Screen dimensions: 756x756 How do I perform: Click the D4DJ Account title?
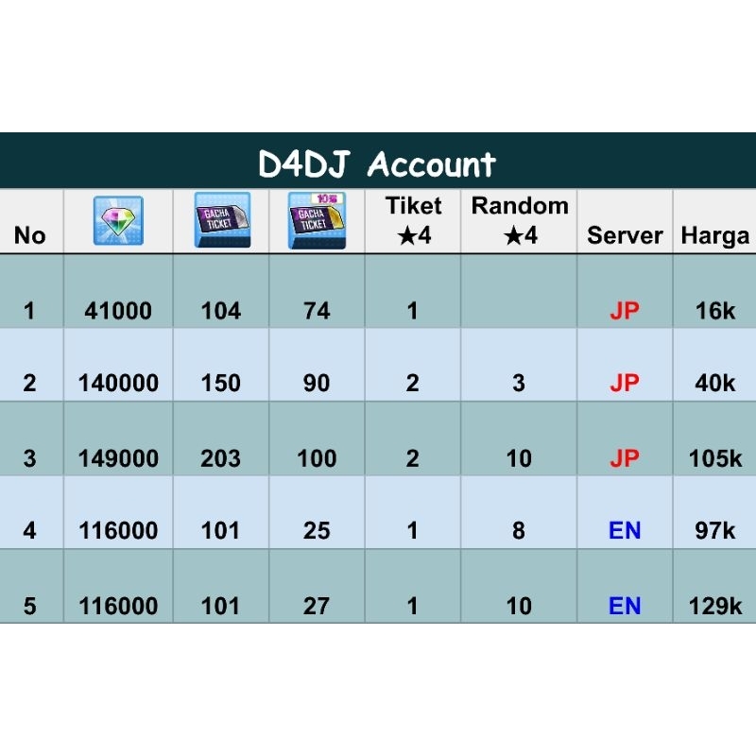coord(377,163)
